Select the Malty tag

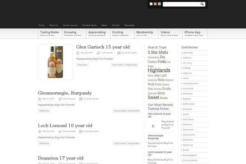click(161, 80)
